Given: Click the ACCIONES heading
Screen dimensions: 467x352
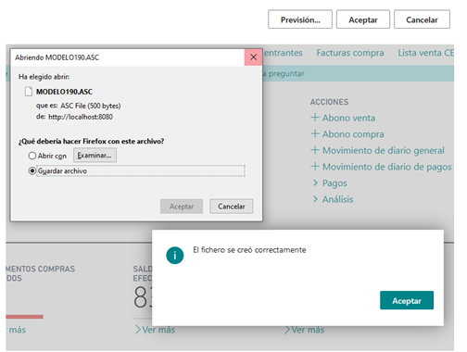Looking at the screenshot, I should tap(329, 102).
